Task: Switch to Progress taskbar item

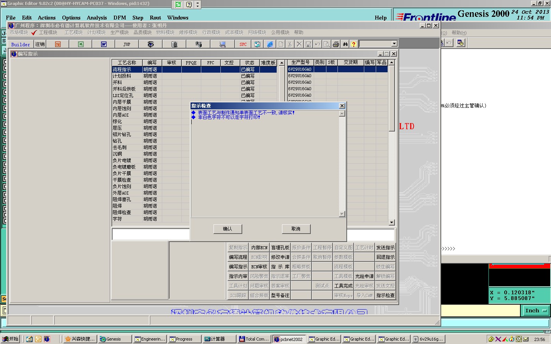Action: coord(185,339)
